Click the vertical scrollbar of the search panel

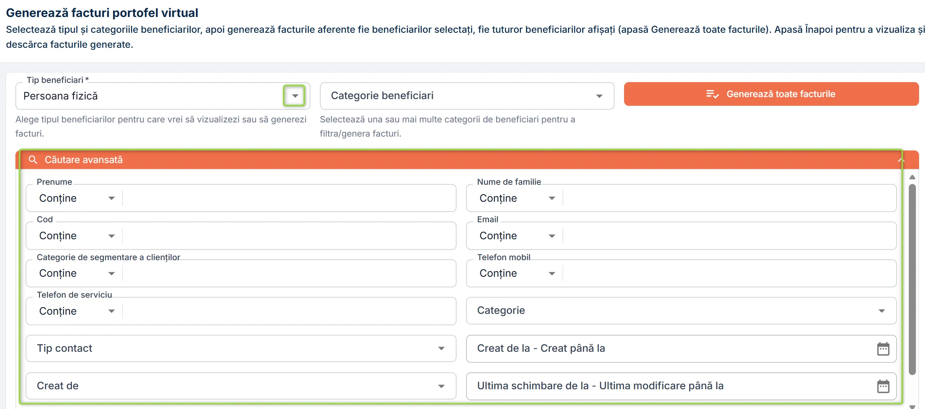pos(912,280)
